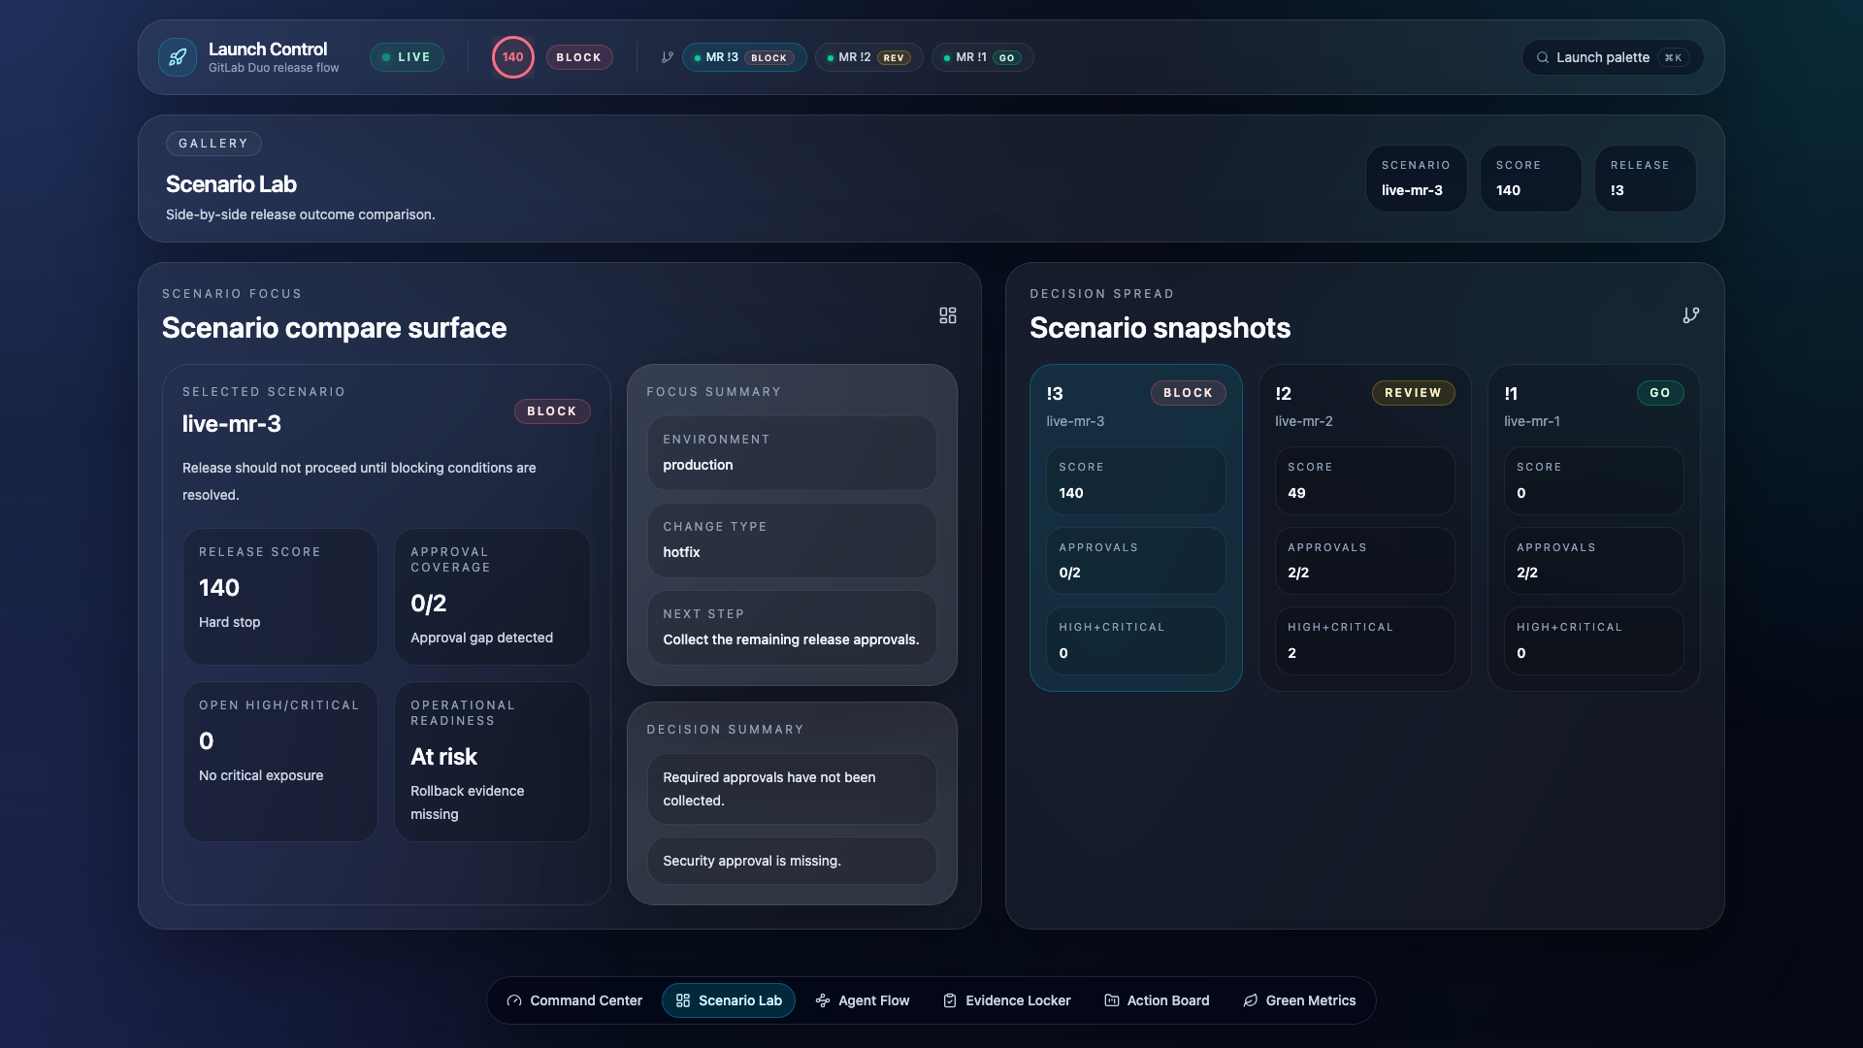Select the MR !2 REV chip
The height and width of the screenshot is (1048, 1863).
pyautogui.click(x=868, y=57)
